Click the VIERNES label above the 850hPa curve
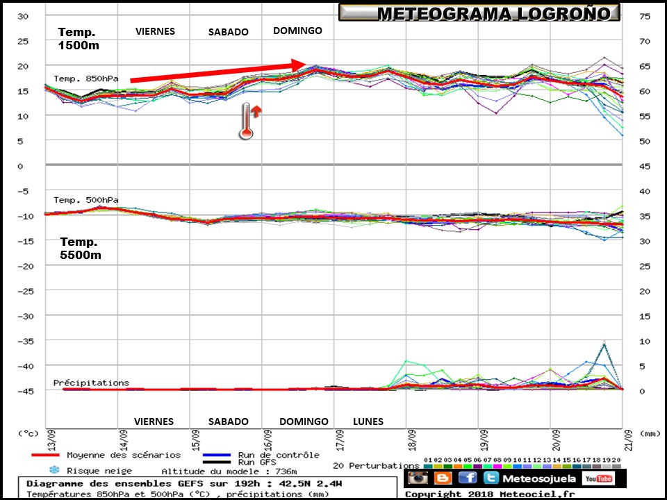This screenshot has height=500, width=667. [155, 31]
